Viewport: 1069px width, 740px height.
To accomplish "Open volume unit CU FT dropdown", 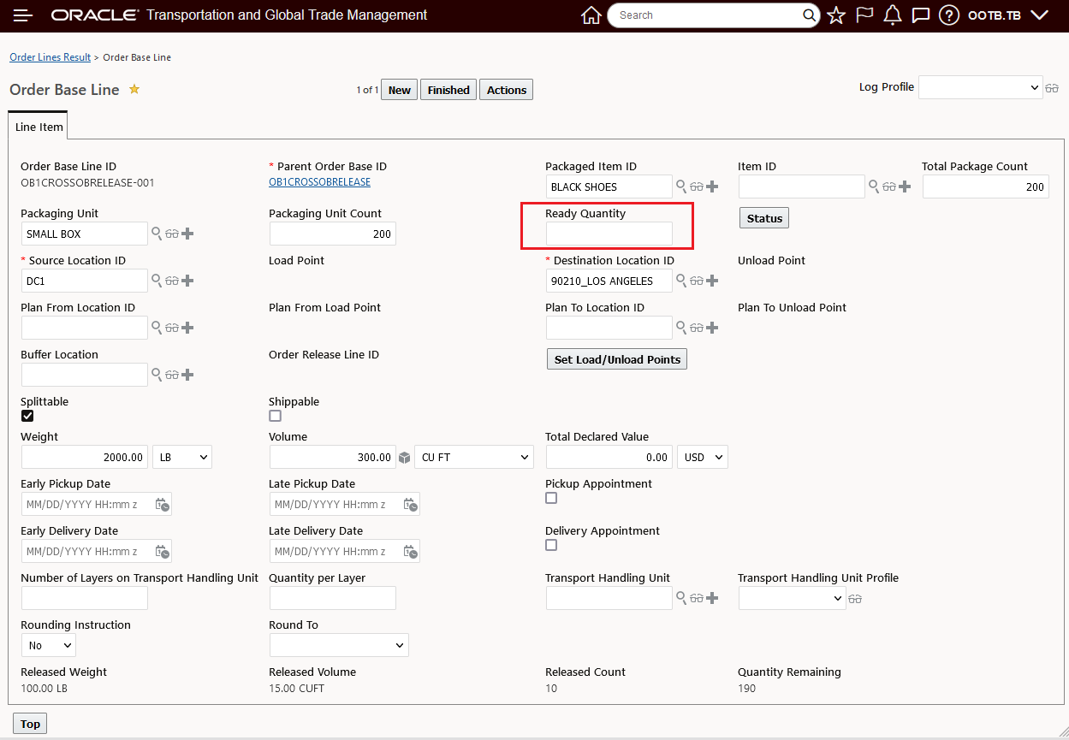I will click(x=473, y=457).
